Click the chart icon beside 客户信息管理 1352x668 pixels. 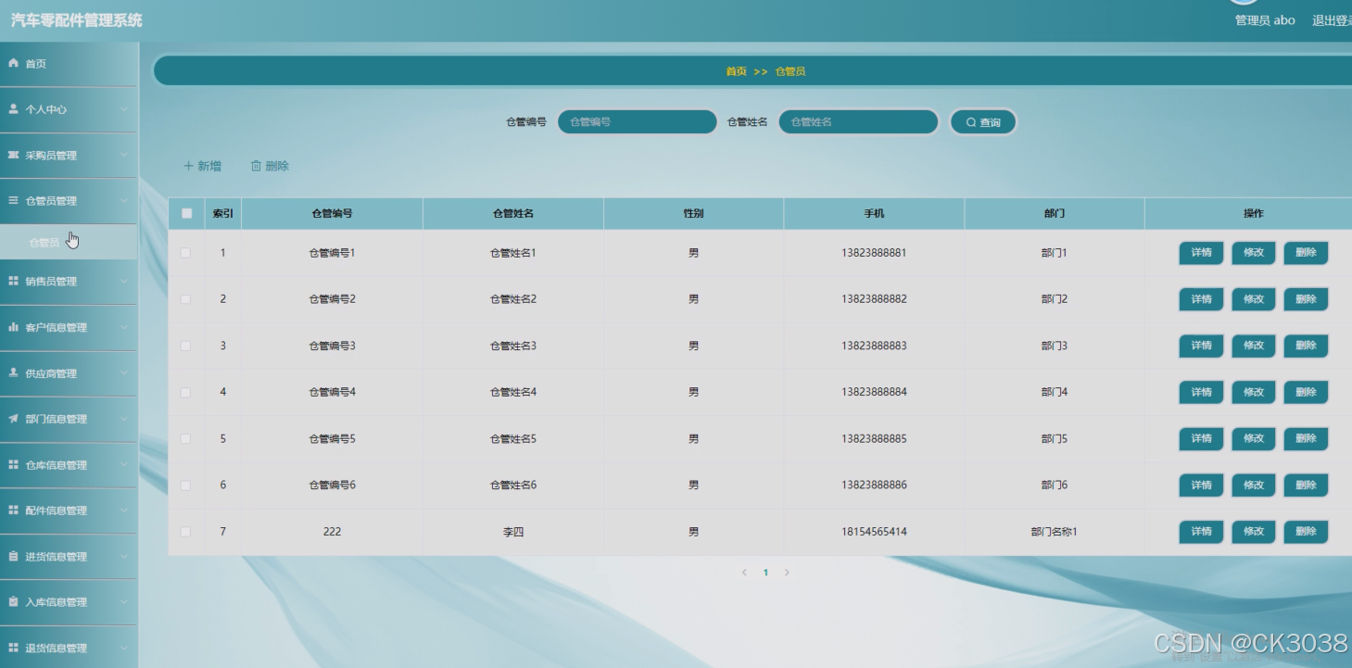(11, 327)
